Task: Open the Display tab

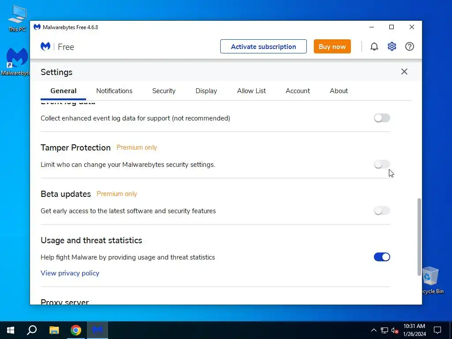Action: coord(206,91)
